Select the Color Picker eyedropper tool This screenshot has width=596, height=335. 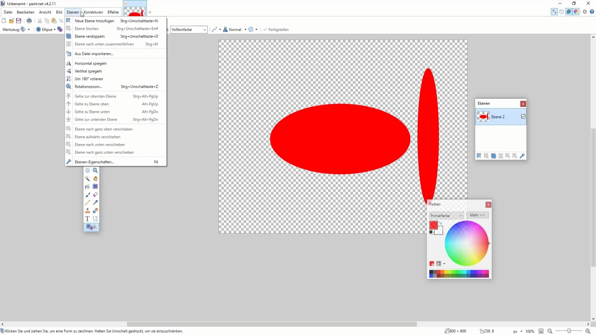[95, 203]
